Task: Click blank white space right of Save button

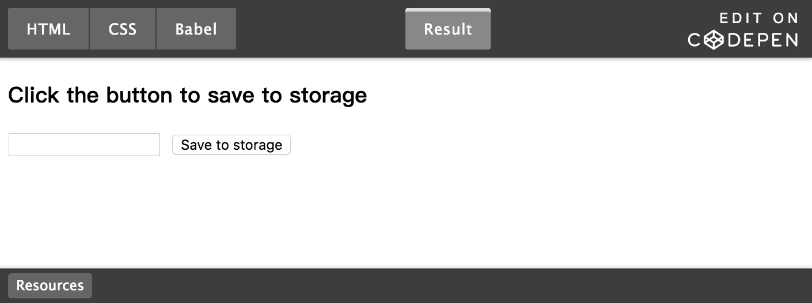Action: (x=547, y=145)
